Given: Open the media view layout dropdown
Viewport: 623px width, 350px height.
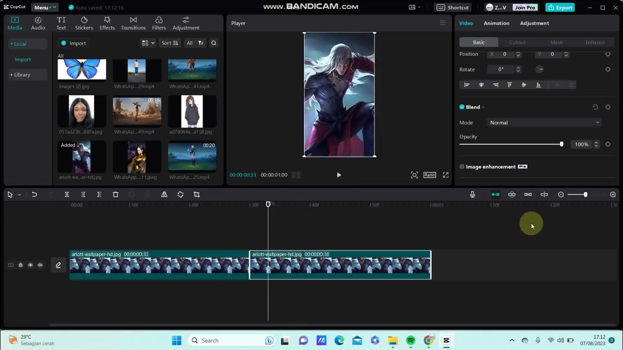Looking at the screenshot, I should coord(148,43).
